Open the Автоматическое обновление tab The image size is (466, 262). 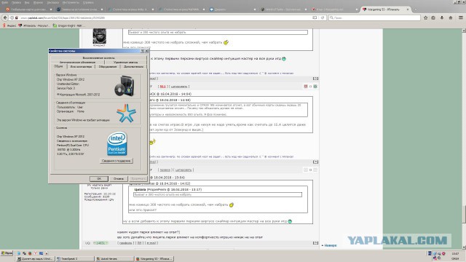77,62
